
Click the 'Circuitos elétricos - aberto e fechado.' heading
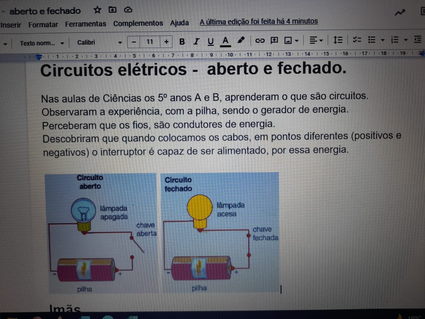pyautogui.click(x=193, y=69)
